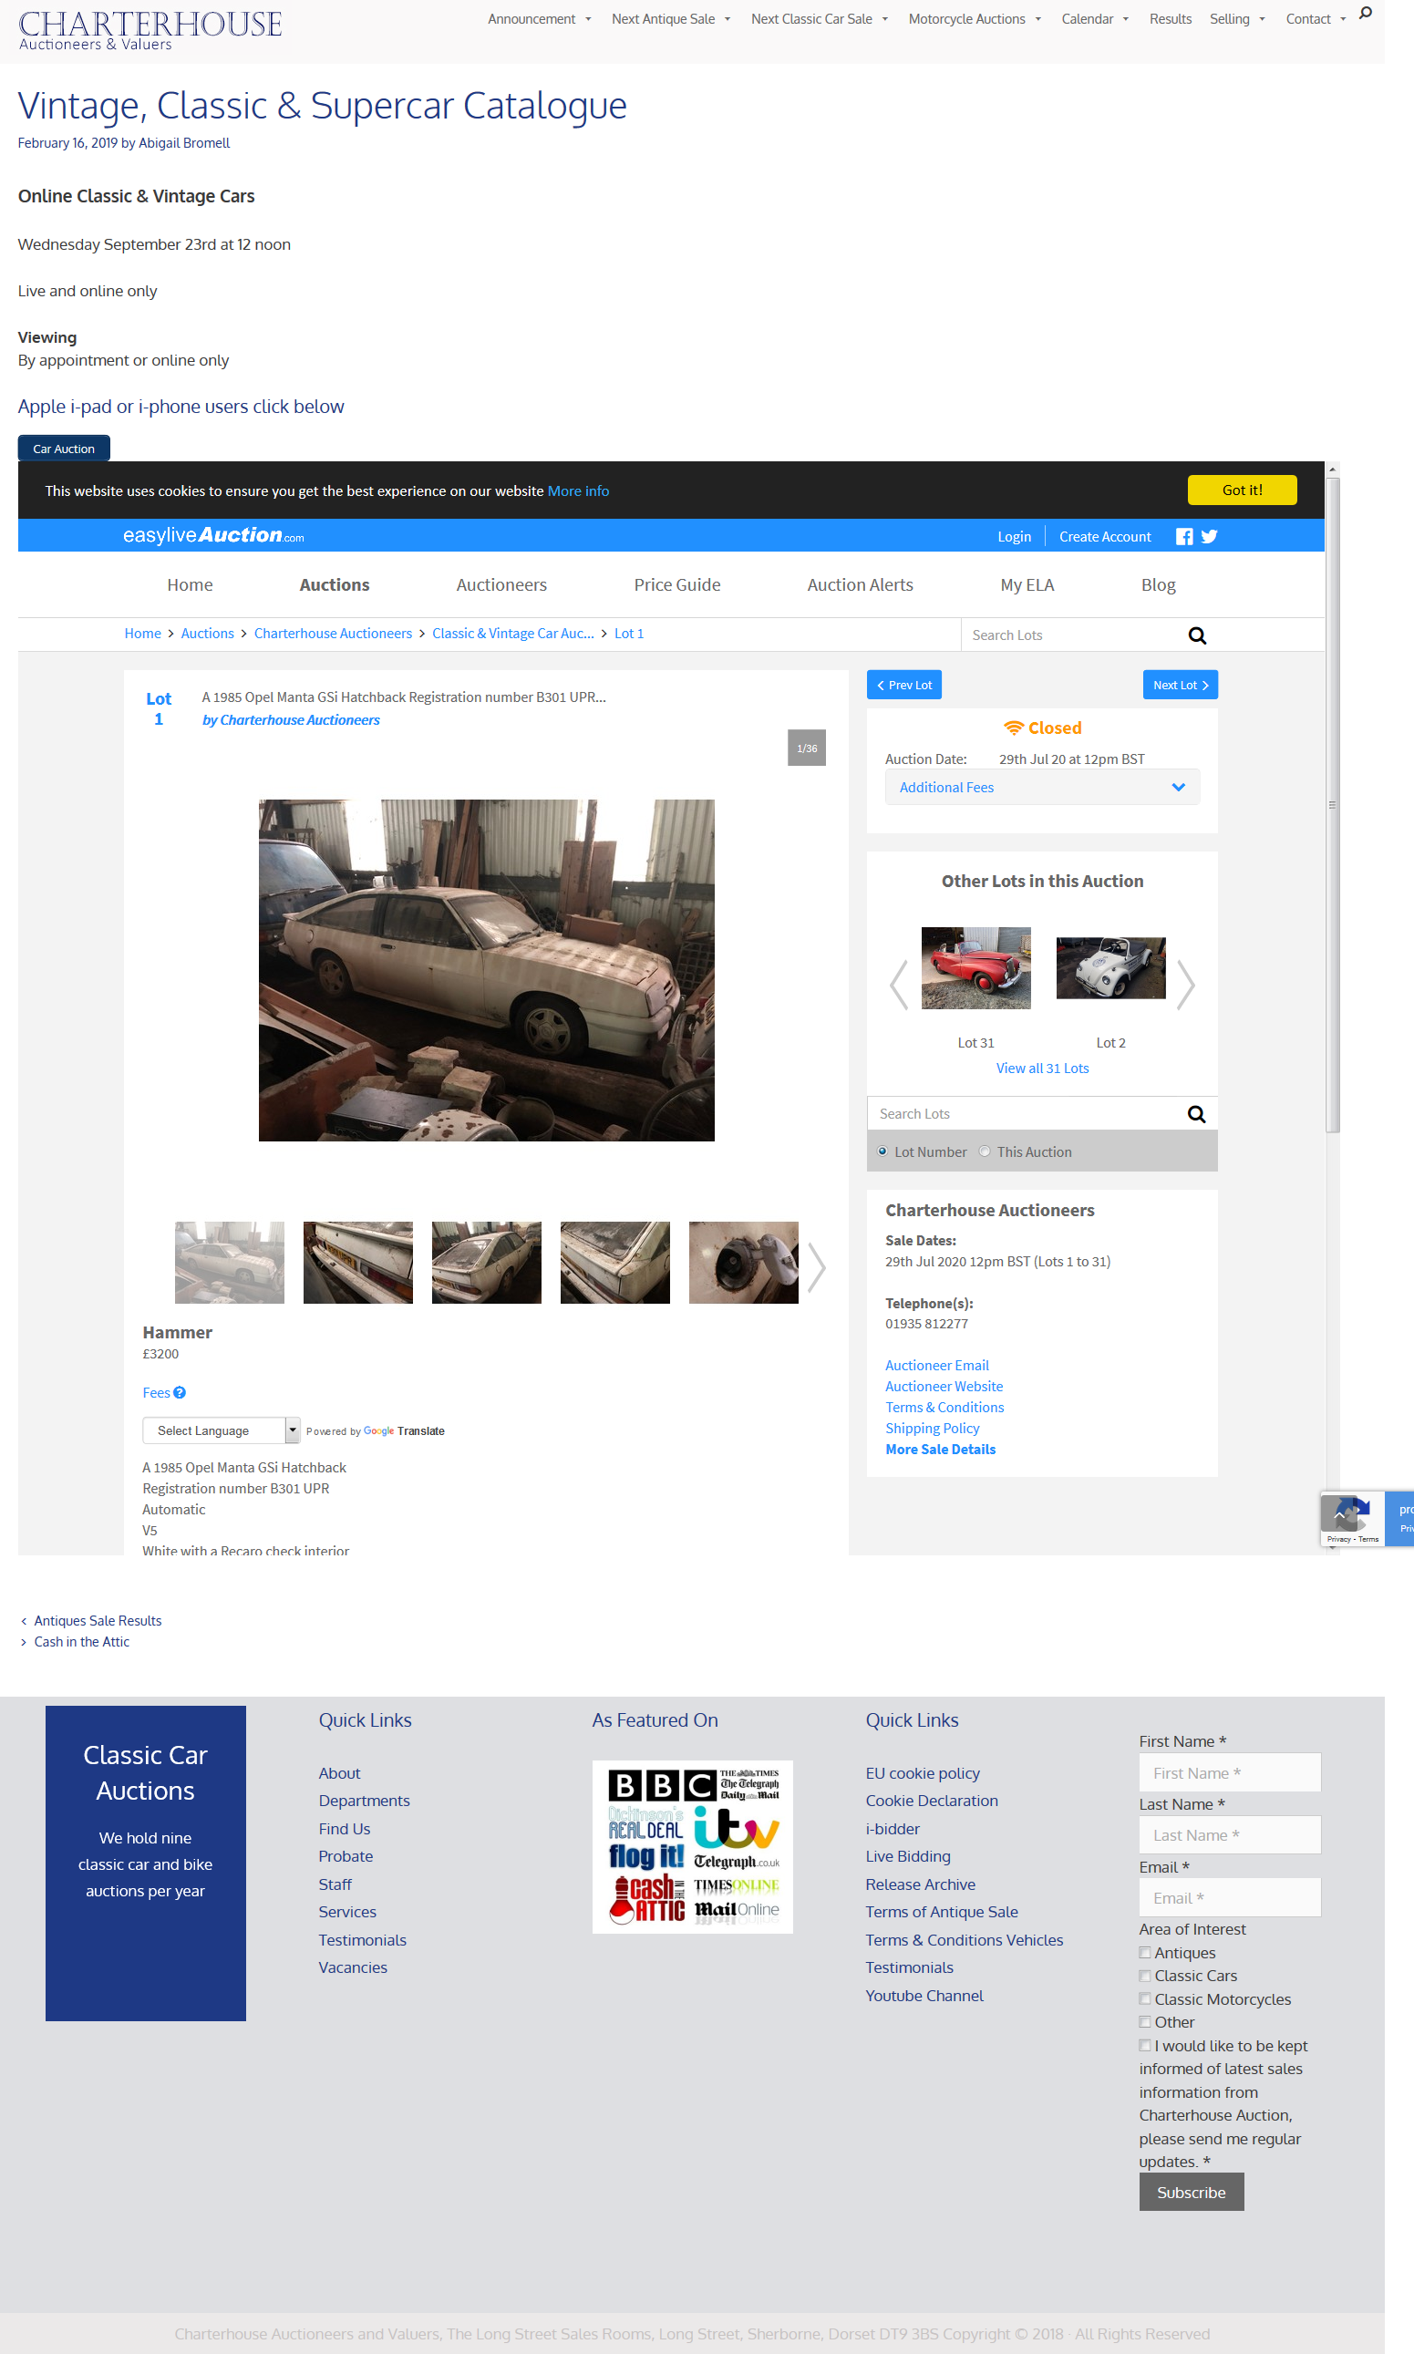The image size is (1414, 2354).
Task: Expand the Next Antique Sale menu
Action: [671, 19]
